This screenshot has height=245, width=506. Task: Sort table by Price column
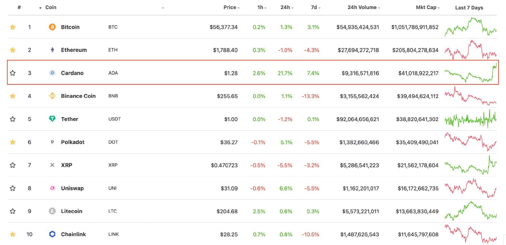231,7
